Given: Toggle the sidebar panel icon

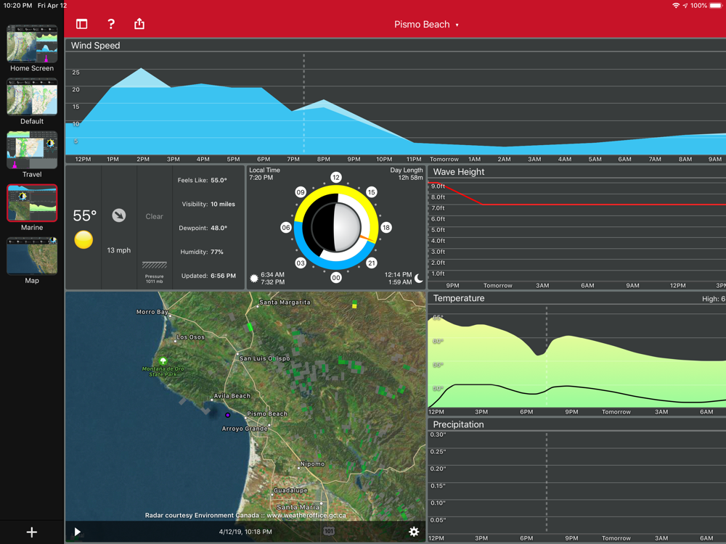Looking at the screenshot, I should (81, 24).
